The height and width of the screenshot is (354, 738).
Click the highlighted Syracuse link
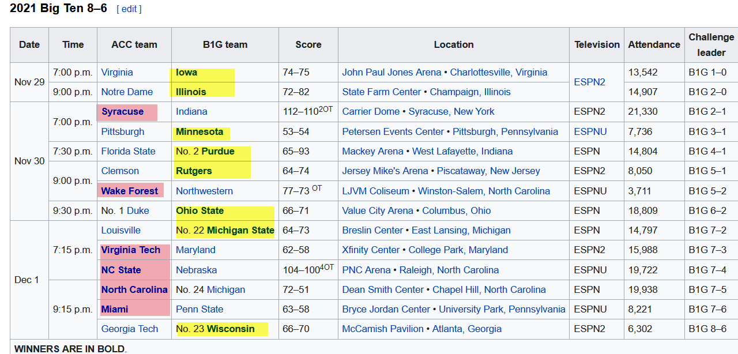[122, 111]
